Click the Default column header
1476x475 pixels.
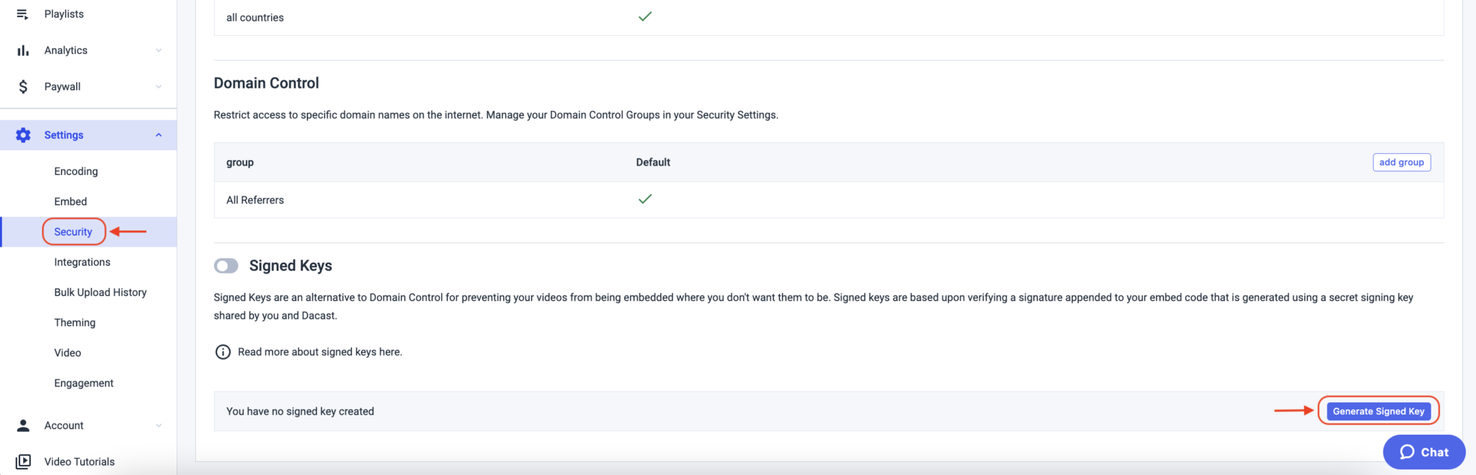(653, 163)
